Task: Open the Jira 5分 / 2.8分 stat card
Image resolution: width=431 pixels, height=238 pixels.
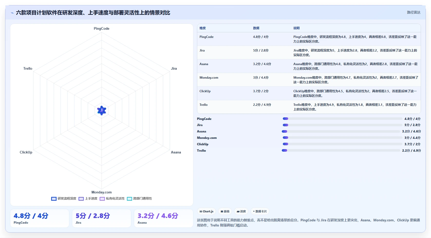Action: (101, 218)
